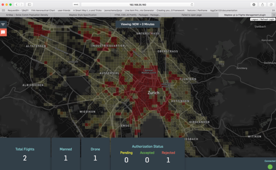This screenshot has height=170, width=276.
Task: Open the orange chat messages icon
Action: coord(3,32)
